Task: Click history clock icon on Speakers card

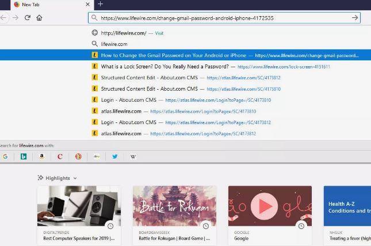Action: 110,226
